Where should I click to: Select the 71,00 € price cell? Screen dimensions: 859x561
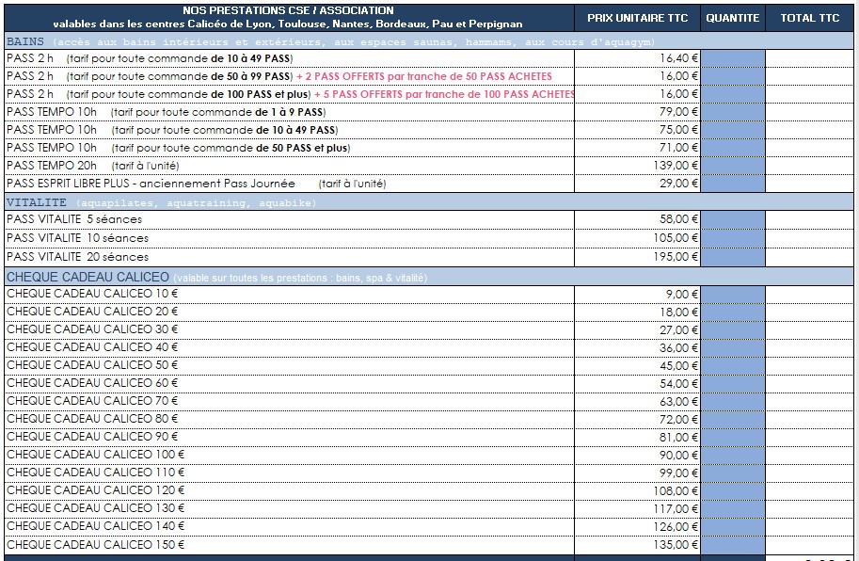[x=637, y=148]
